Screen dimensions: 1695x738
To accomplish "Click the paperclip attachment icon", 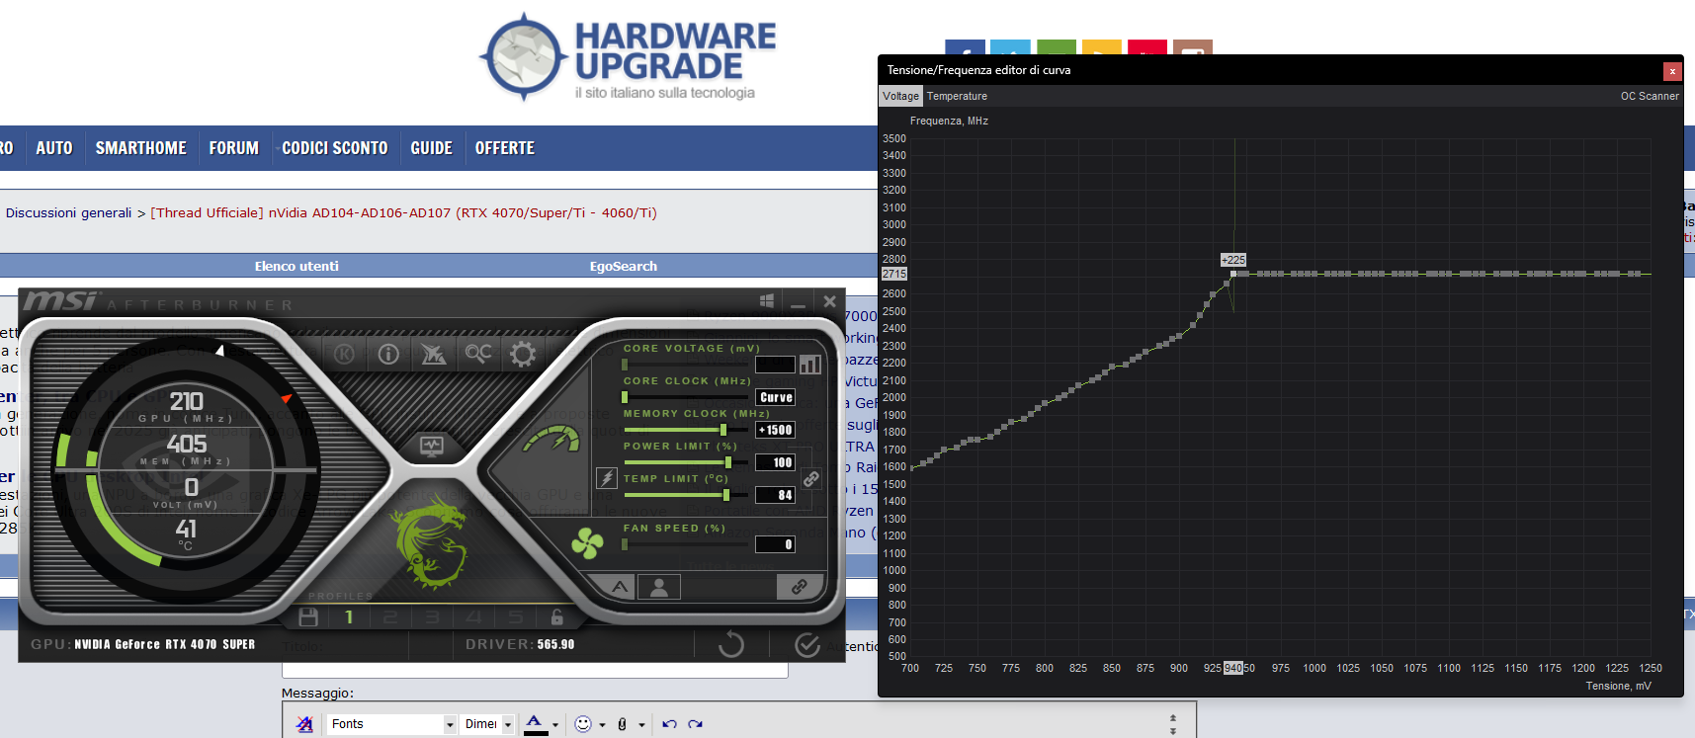I will point(622,724).
